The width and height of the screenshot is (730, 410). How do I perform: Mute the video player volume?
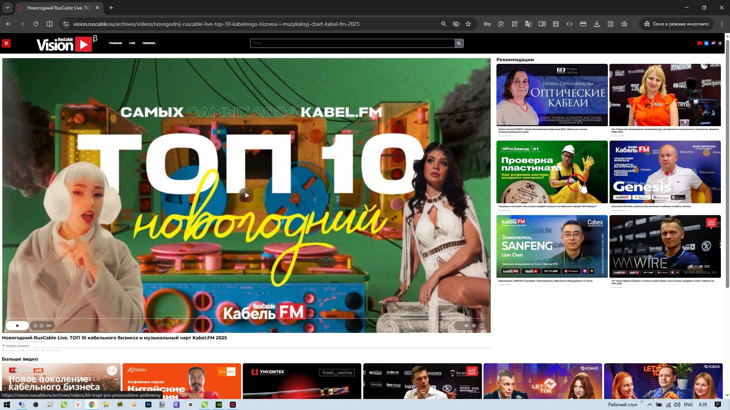point(466,326)
